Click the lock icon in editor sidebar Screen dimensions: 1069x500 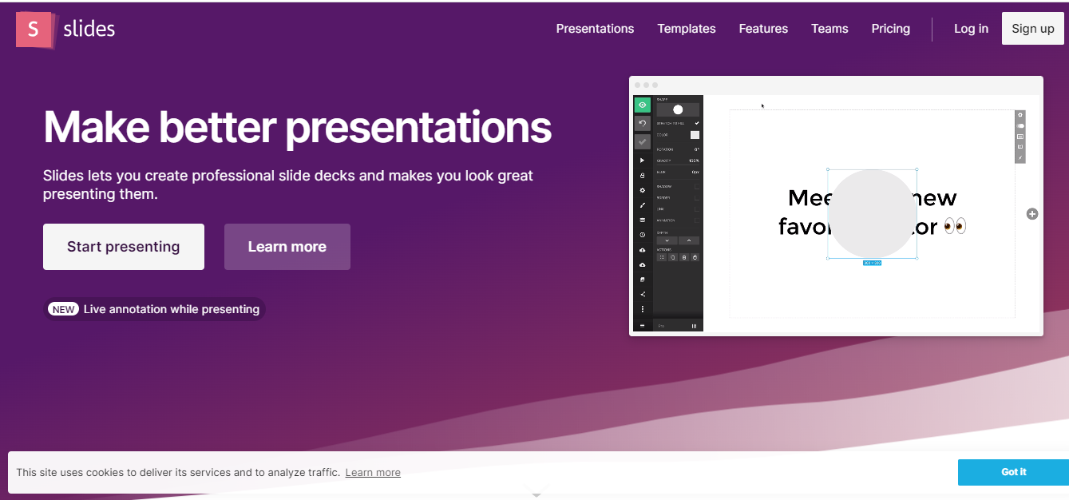pyautogui.click(x=643, y=176)
